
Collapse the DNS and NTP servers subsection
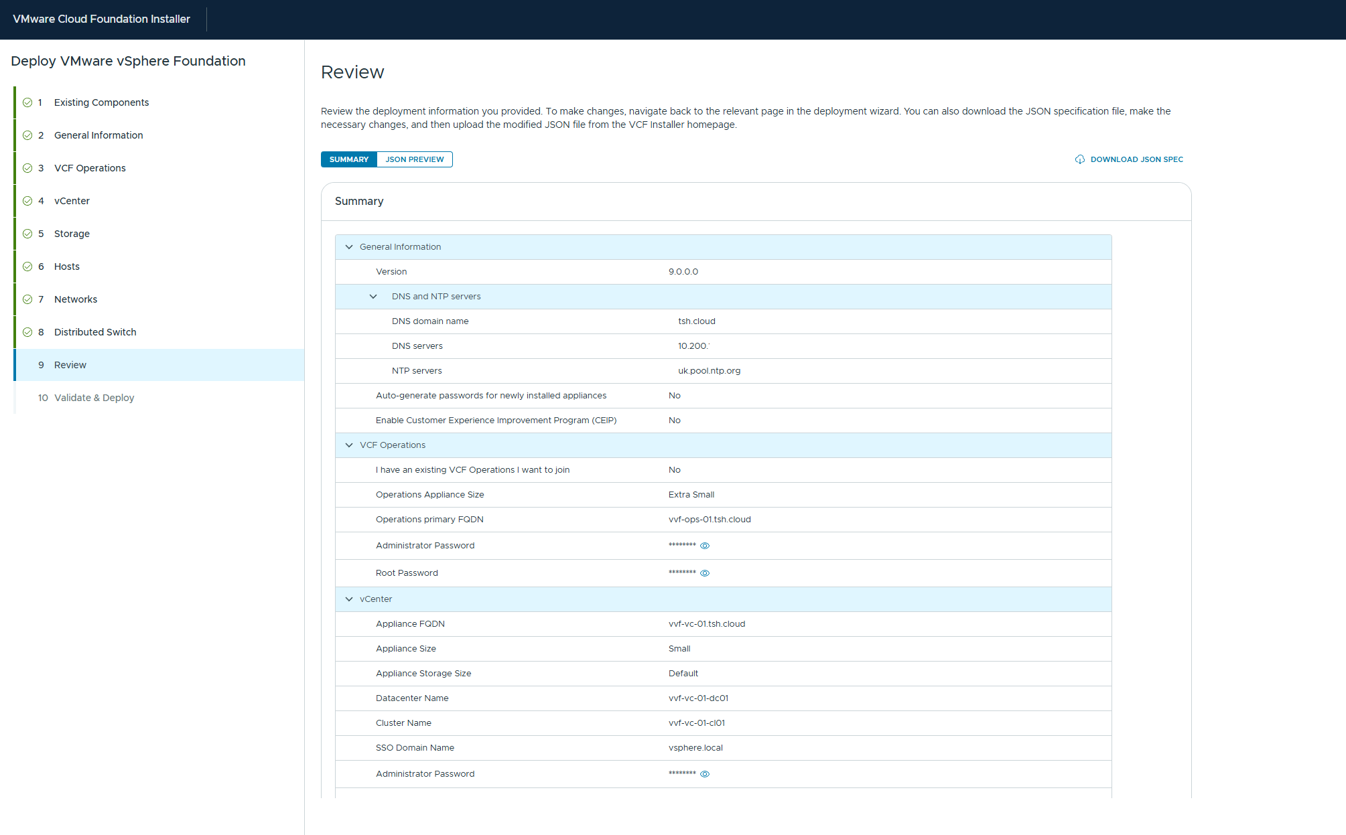click(373, 297)
